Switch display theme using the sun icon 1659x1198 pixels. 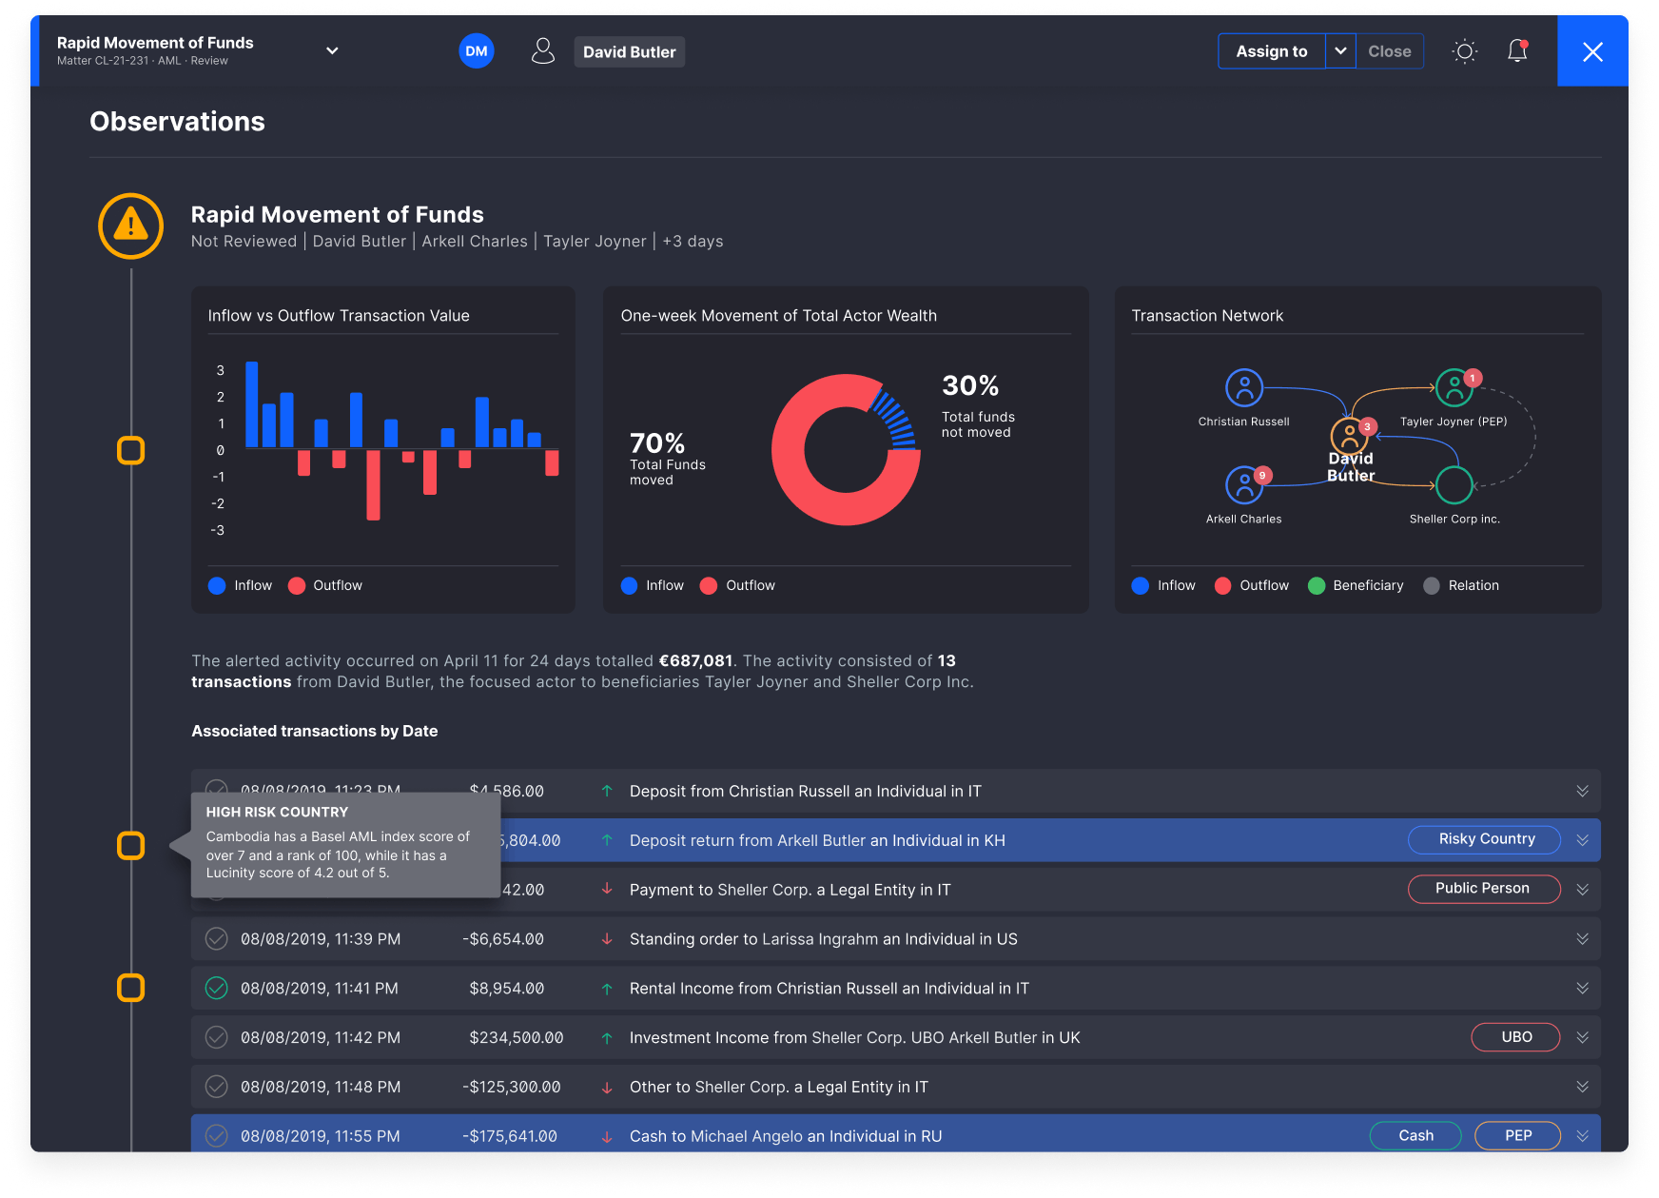pos(1464,50)
